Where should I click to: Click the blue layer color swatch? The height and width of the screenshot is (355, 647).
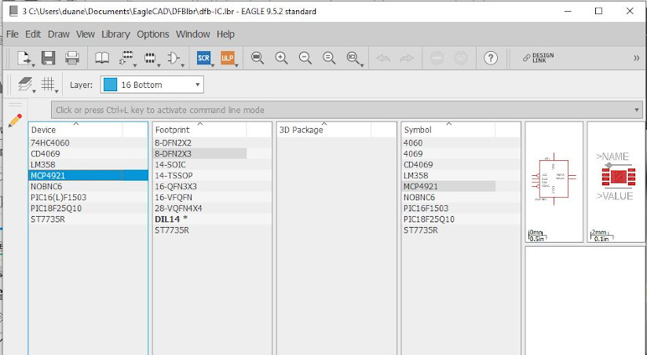(x=110, y=85)
